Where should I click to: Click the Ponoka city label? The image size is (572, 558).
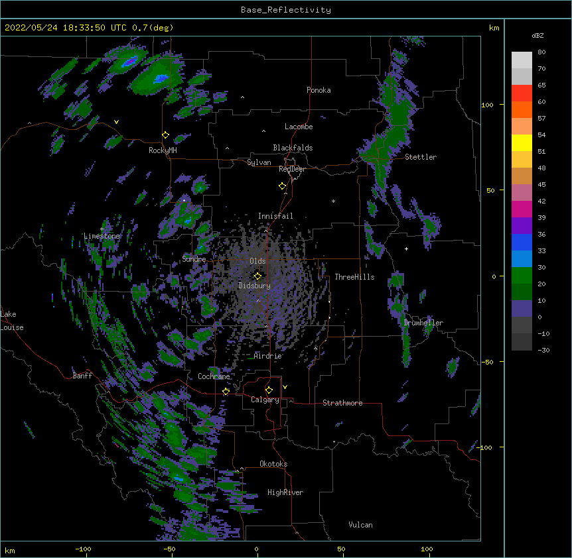319,90
